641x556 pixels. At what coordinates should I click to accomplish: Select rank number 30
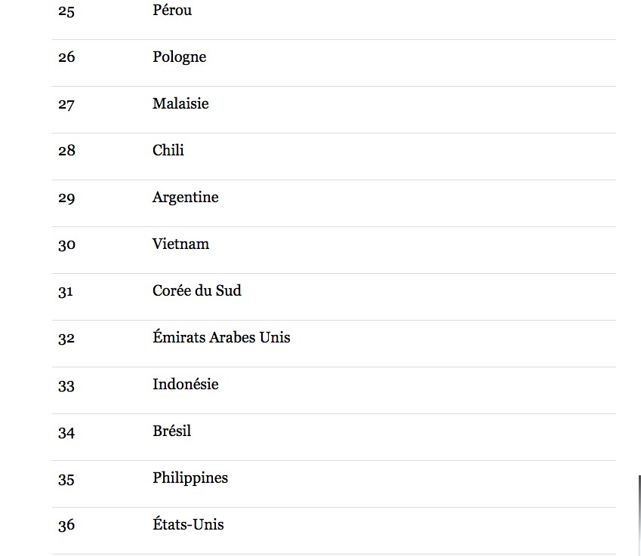[66, 245]
